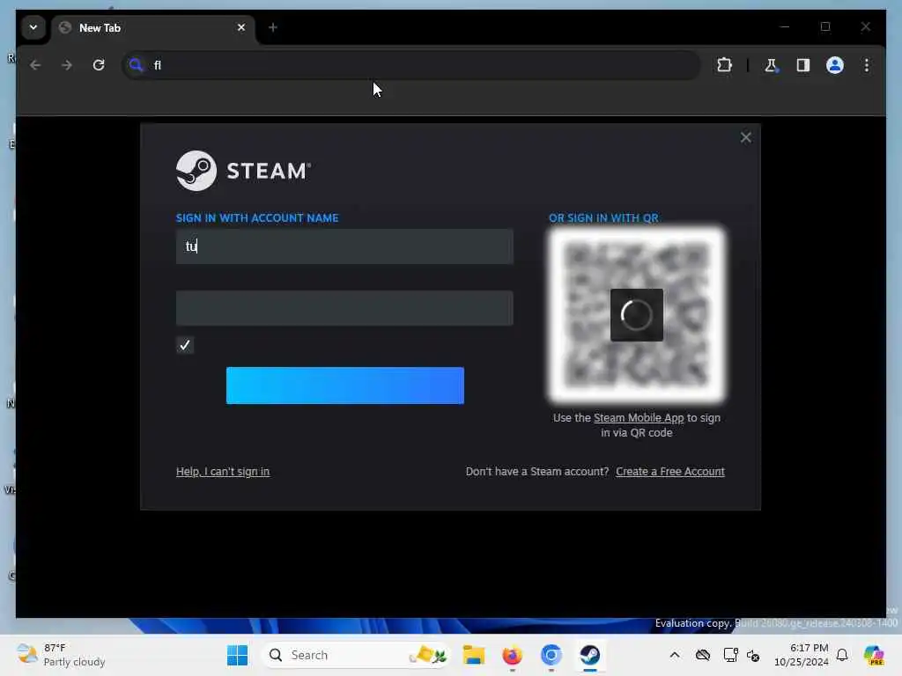902x676 pixels.
Task: Open Chrome Labs flask icon
Action: tap(771, 65)
